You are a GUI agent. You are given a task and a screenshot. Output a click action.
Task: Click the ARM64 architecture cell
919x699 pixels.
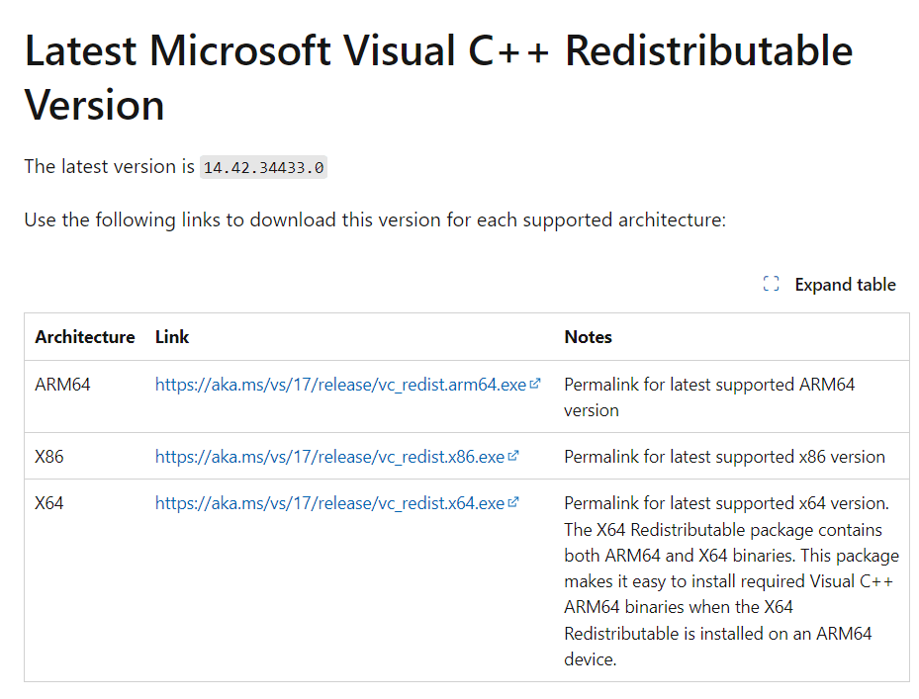point(62,385)
